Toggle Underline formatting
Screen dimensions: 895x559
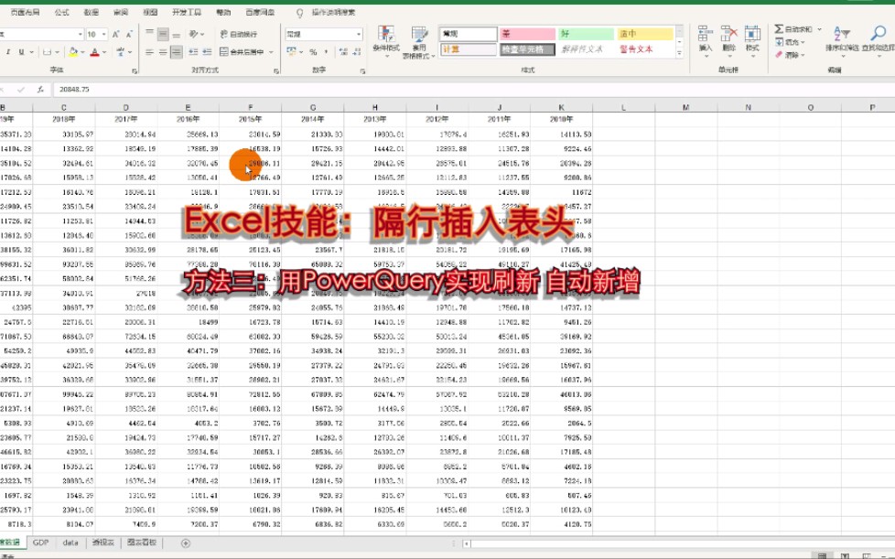coord(20,52)
